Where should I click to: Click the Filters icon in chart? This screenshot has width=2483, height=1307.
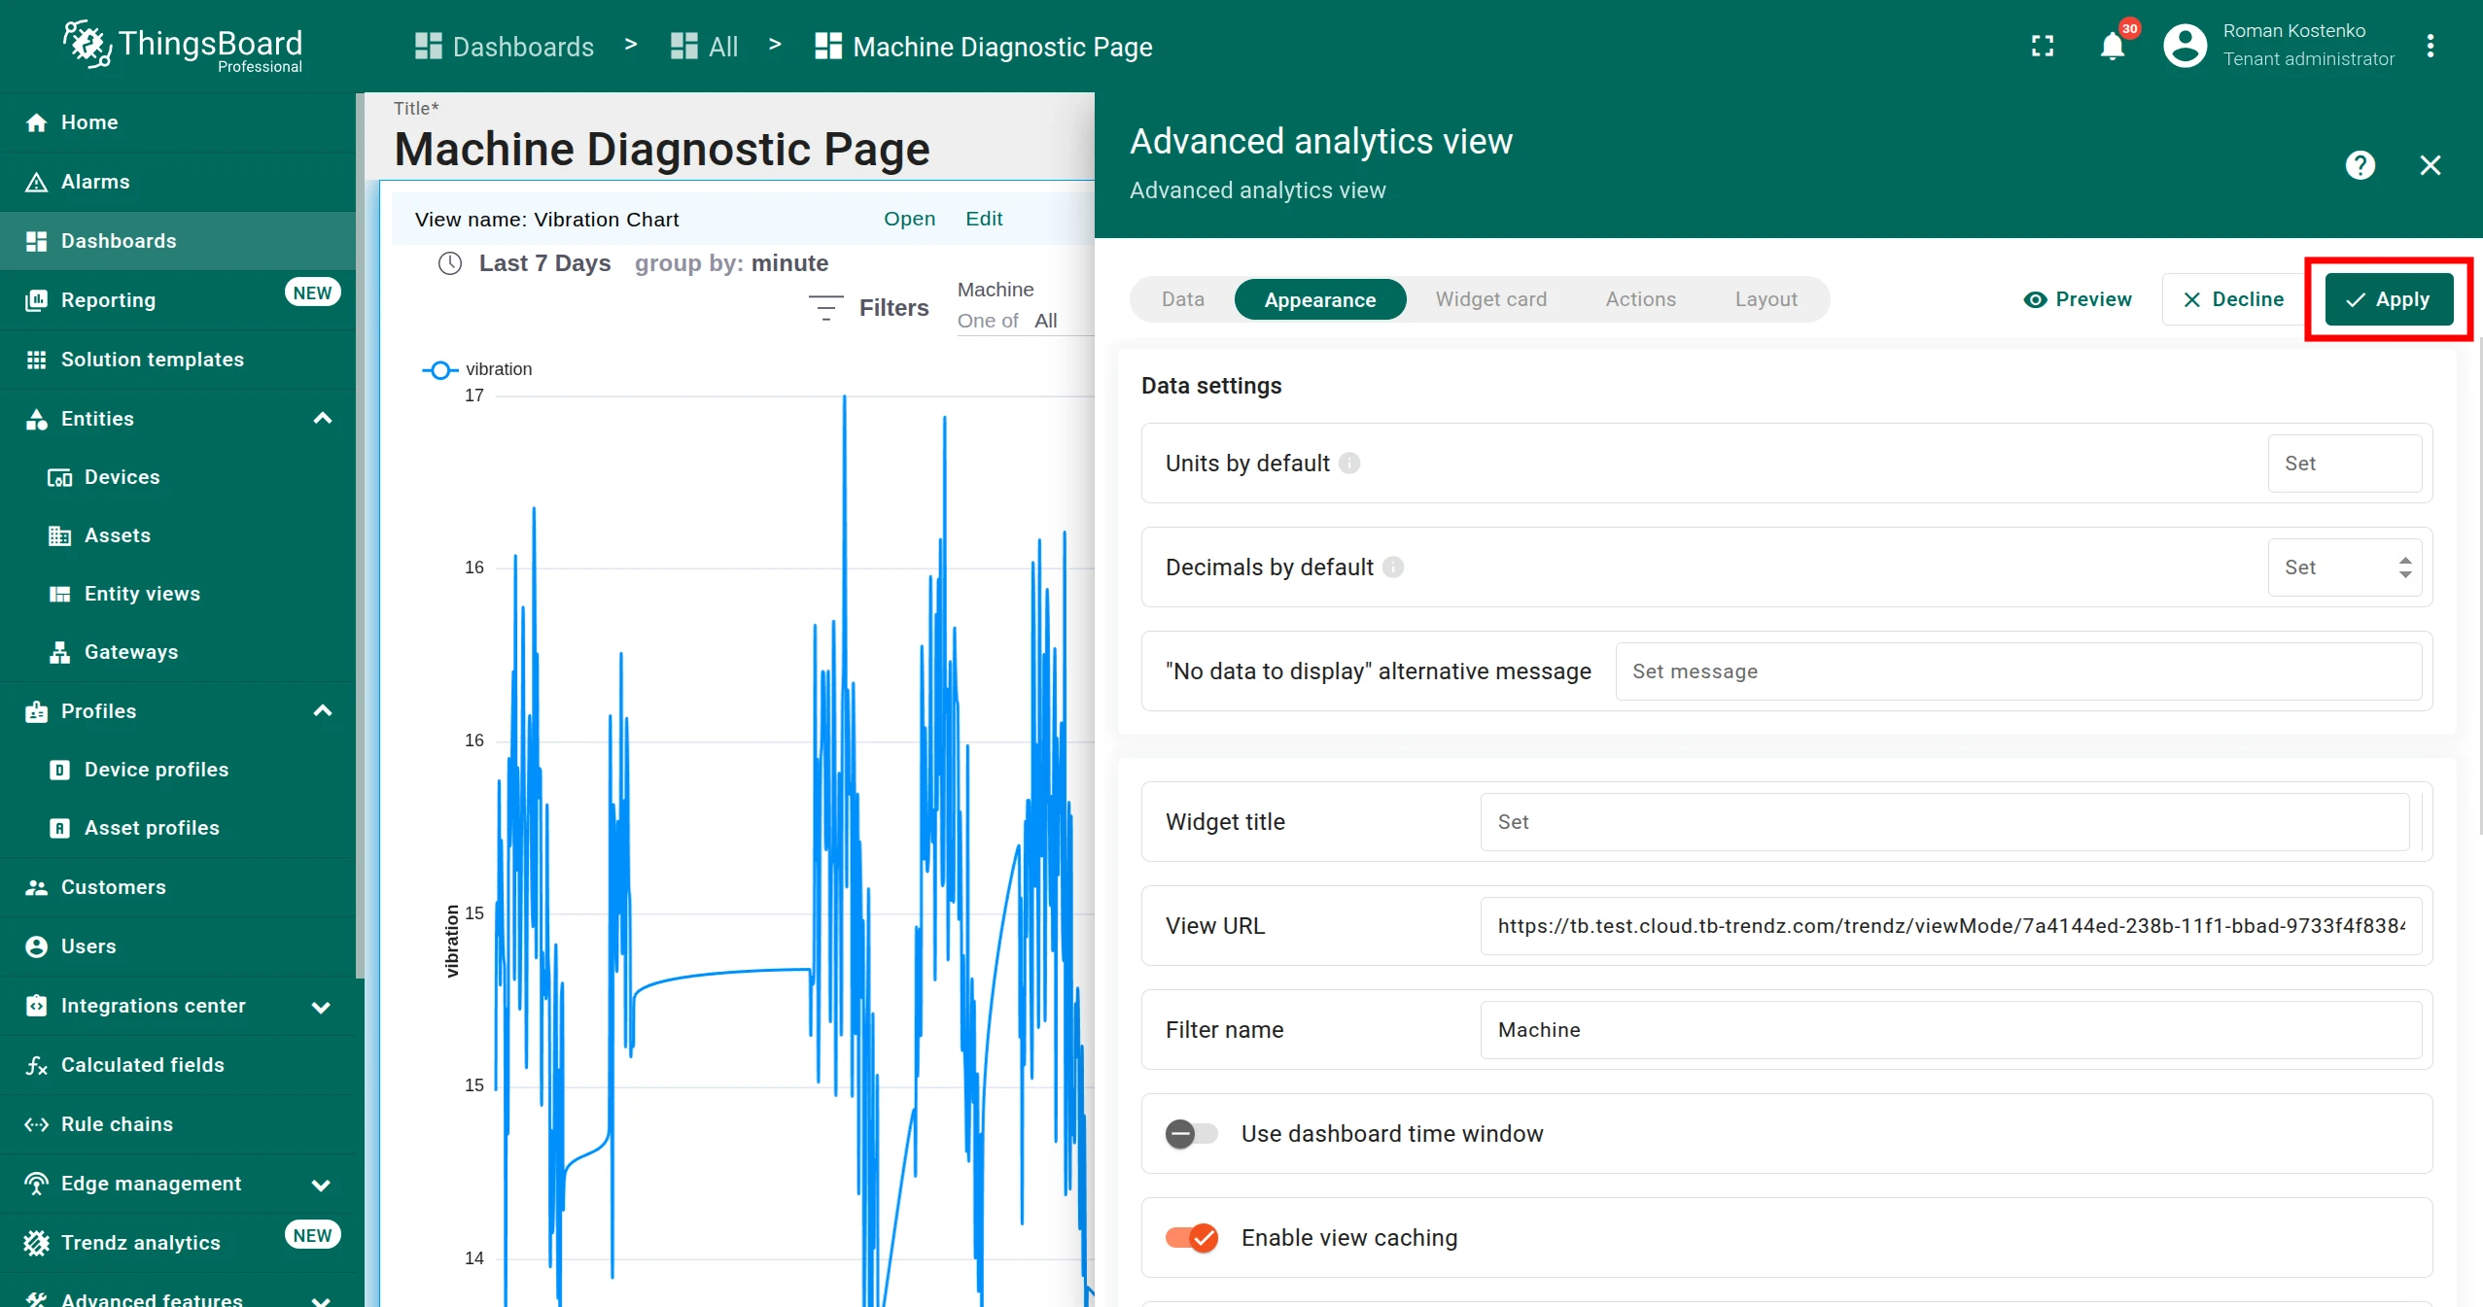(825, 308)
